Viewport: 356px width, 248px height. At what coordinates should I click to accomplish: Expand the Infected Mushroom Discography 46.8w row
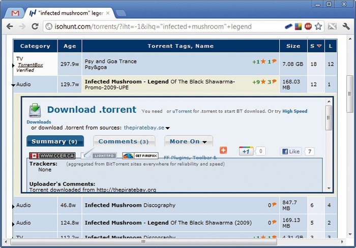pyautogui.click(x=13, y=206)
